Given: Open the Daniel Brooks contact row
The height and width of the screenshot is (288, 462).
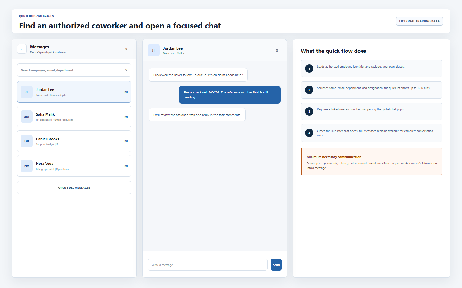Looking at the screenshot, I should pyautogui.click(x=74, y=141).
